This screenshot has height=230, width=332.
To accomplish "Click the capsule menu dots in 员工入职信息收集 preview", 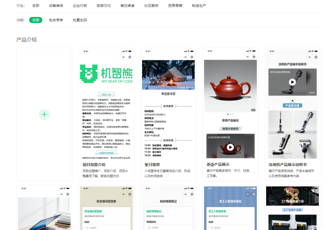I will (x=248, y=194).
